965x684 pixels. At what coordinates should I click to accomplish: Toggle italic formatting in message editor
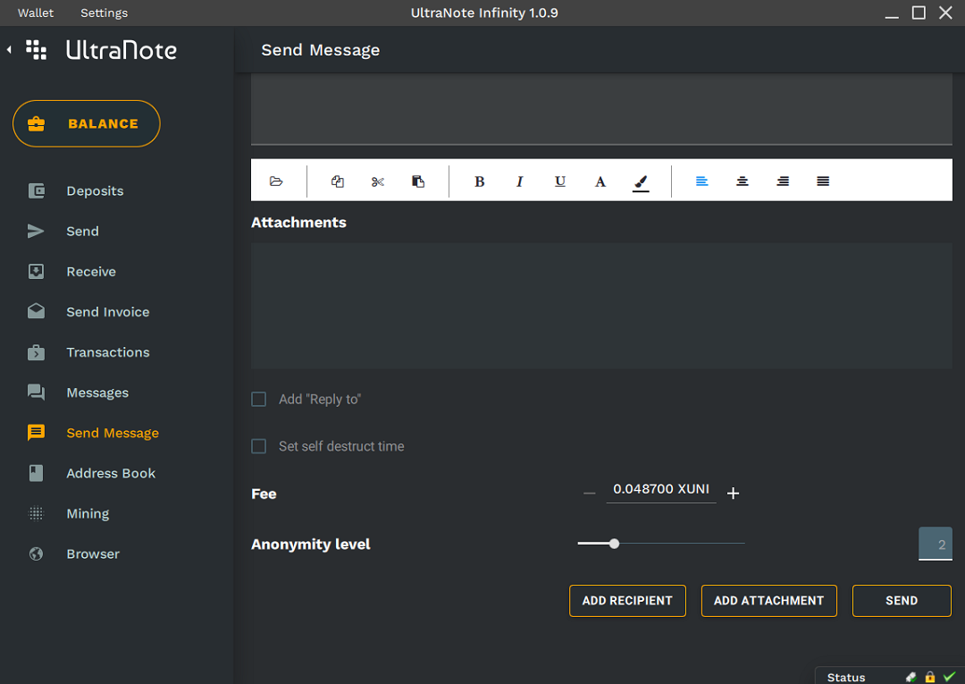click(519, 181)
